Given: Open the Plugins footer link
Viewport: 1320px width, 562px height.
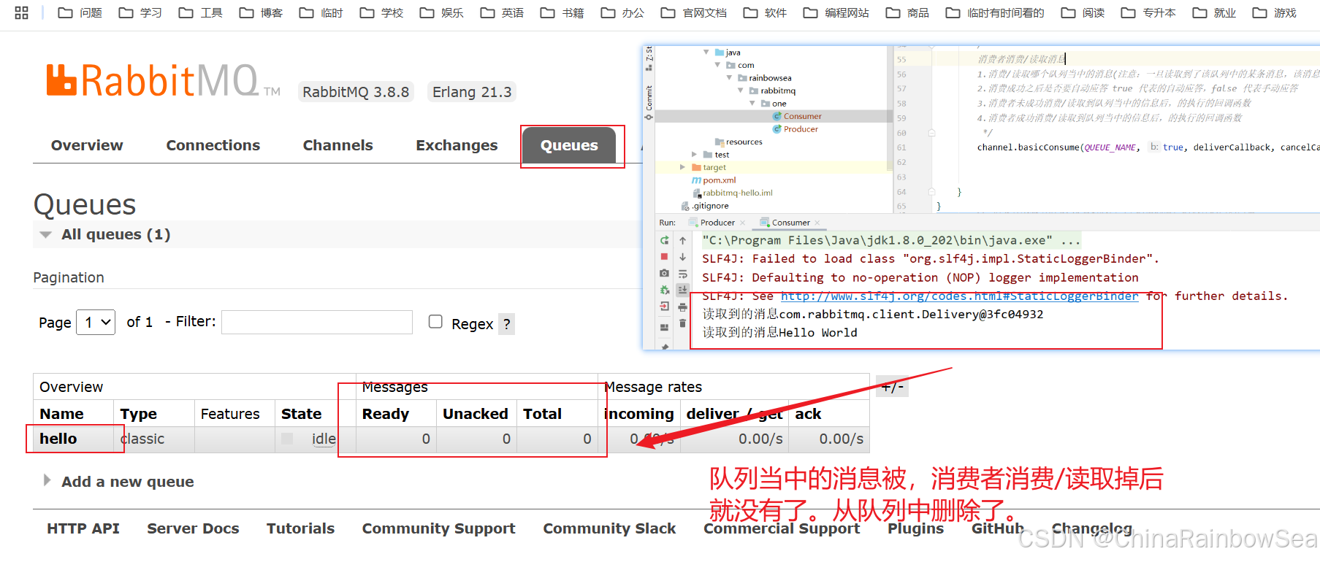Looking at the screenshot, I should tap(915, 528).
